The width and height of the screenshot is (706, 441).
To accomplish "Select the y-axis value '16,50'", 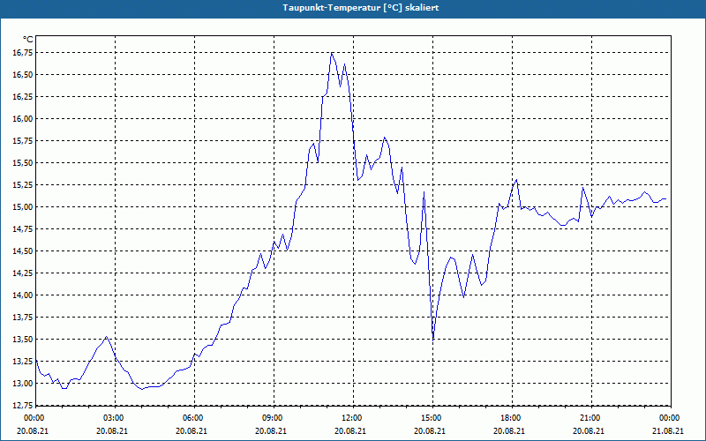I will click(23, 75).
